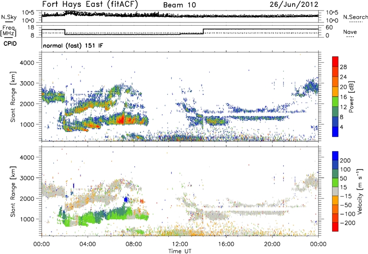This screenshot has width=368, height=254.
Task: Click the 'Nave' legend label
Action: pos(350,32)
